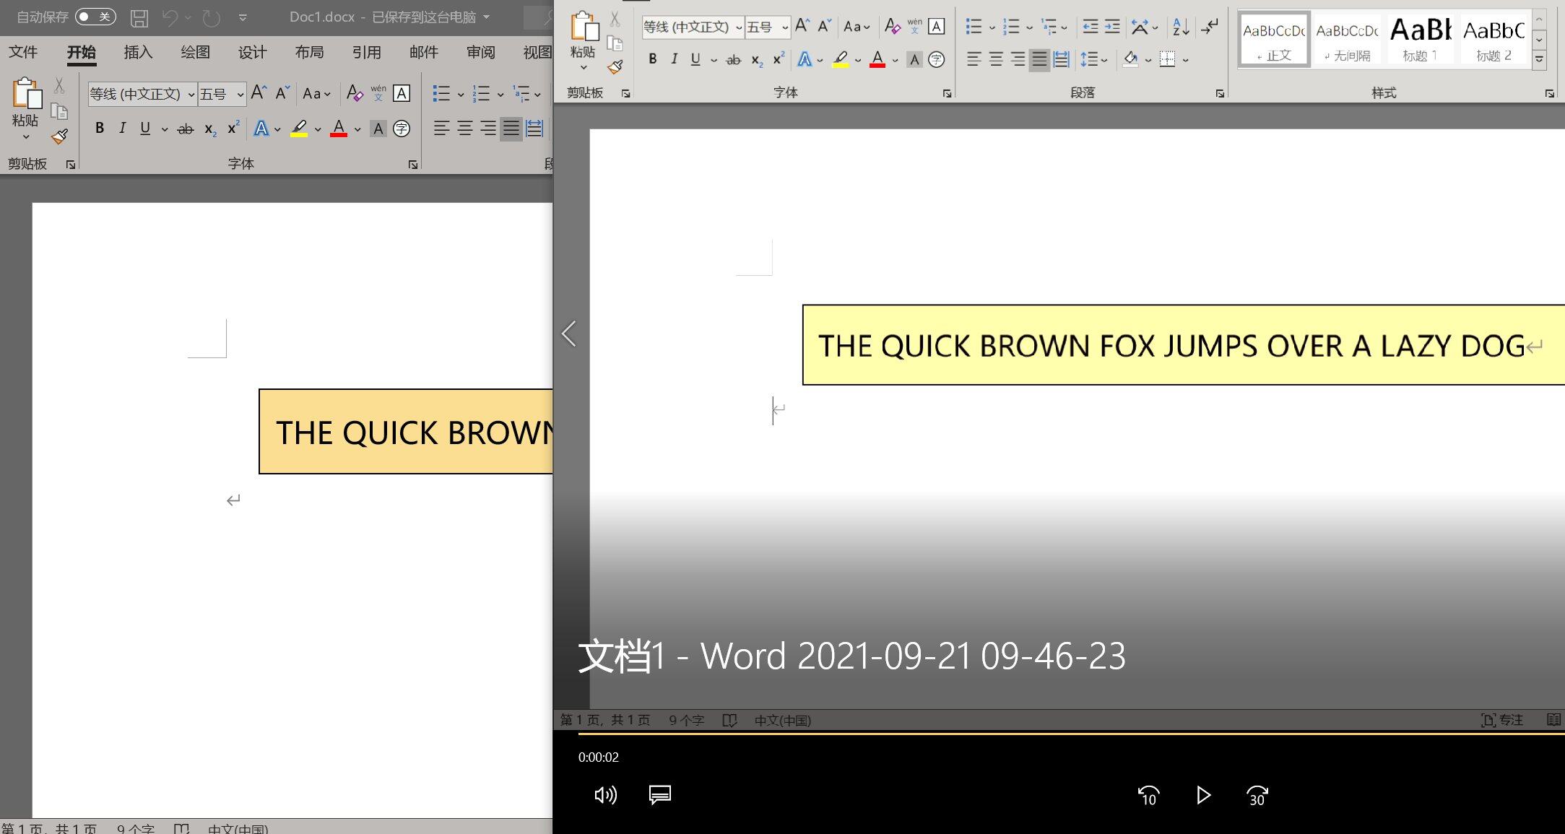1565x834 pixels.
Task: Toggle Strikethrough in left Word window
Action: 186,129
